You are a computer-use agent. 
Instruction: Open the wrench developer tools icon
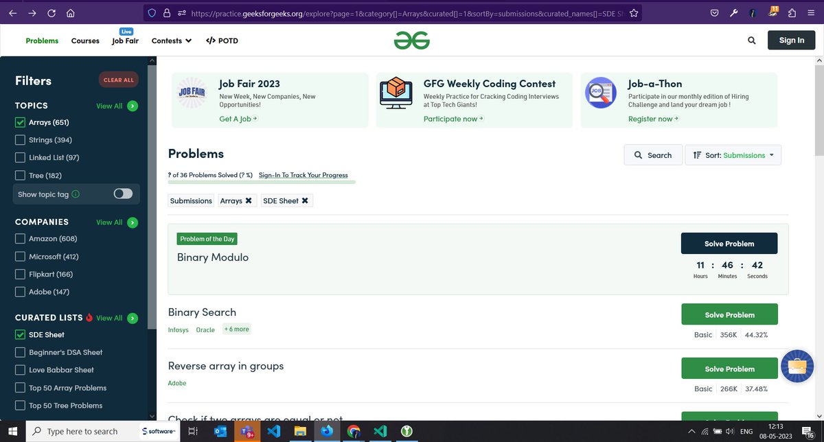734,13
